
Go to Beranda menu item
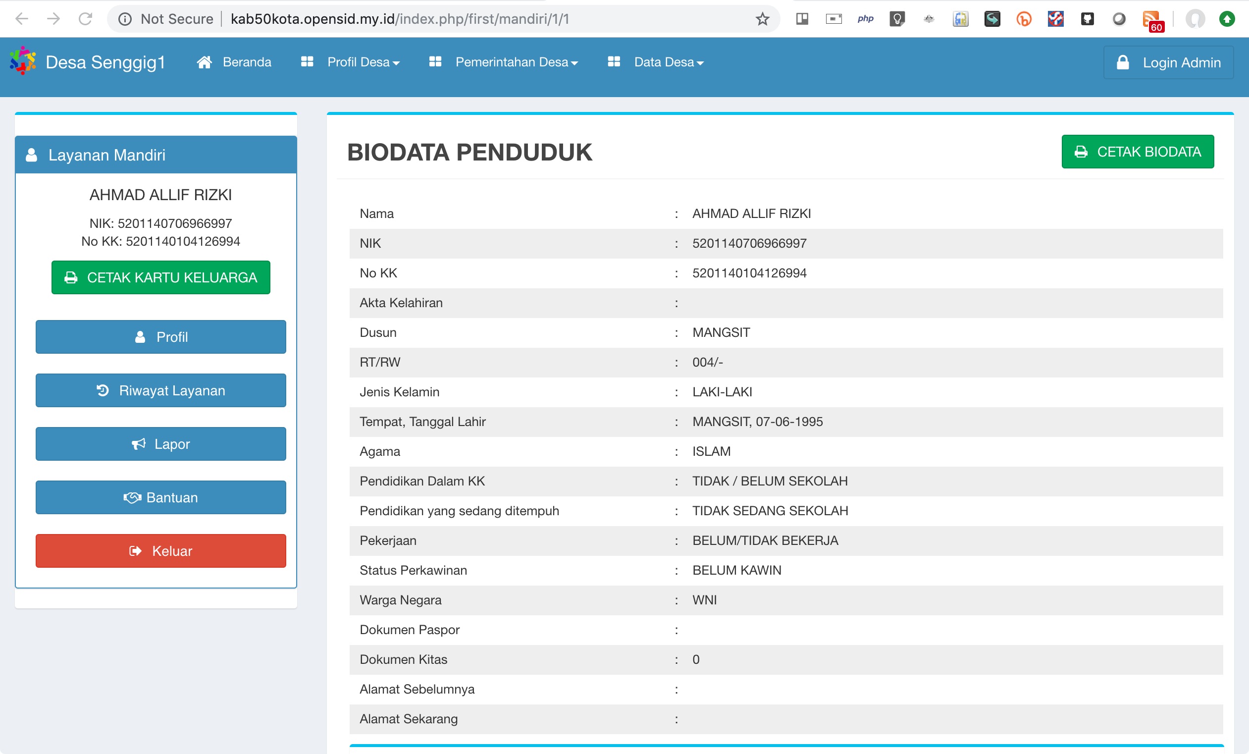point(247,62)
